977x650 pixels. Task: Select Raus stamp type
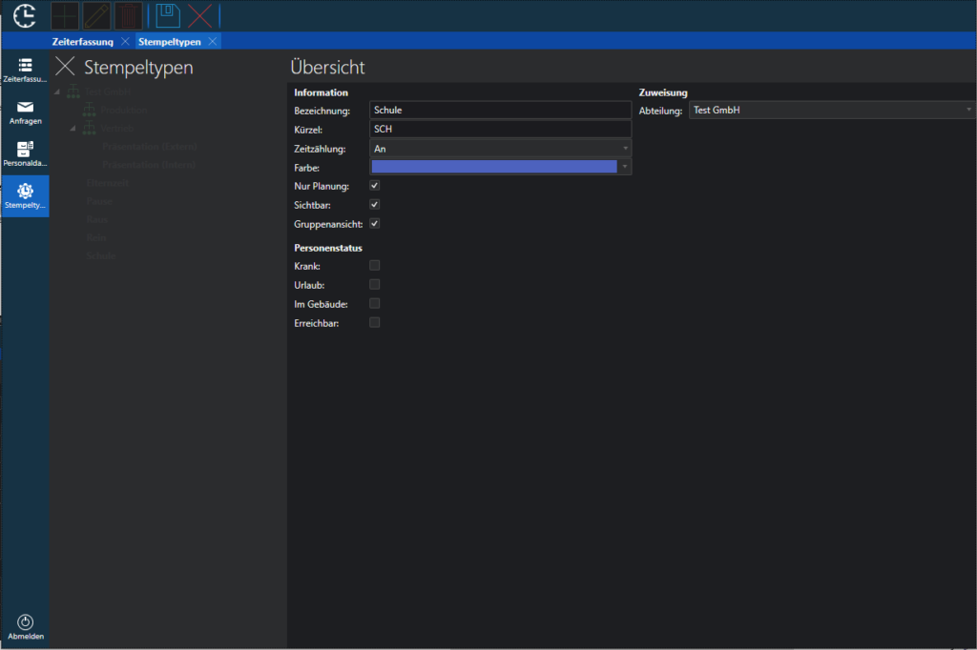click(97, 219)
